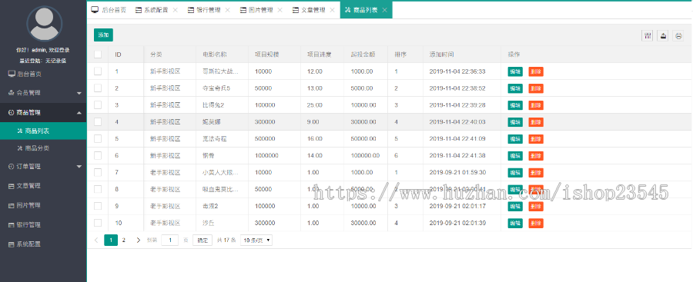Check the box for row ID 9

(98, 206)
